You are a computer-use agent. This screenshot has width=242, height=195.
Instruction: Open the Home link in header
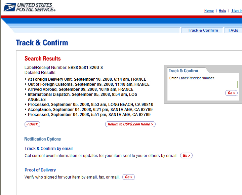point(209,11)
